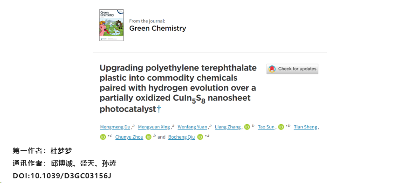Open the dagger footnote link after photocatalyst
Screen dimensions: 393x183
coord(159,109)
